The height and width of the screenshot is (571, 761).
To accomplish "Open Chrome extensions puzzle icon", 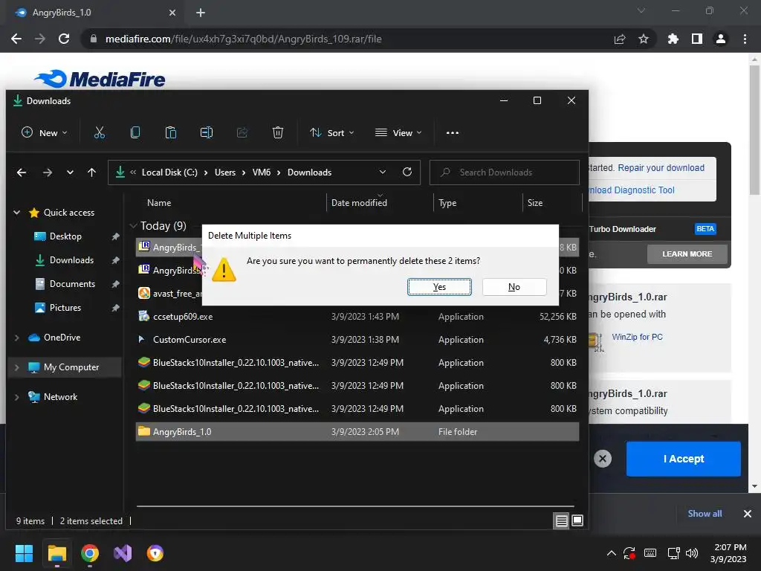I will tap(673, 39).
